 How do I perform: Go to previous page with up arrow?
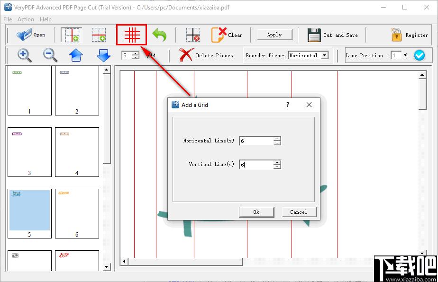[x=76, y=55]
